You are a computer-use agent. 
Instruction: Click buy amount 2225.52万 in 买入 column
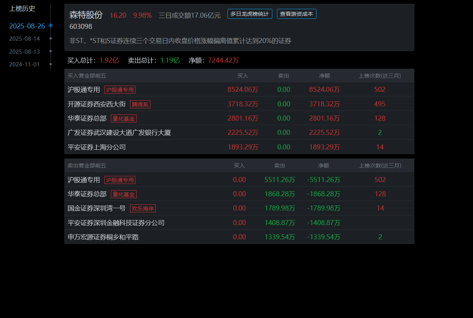click(243, 132)
